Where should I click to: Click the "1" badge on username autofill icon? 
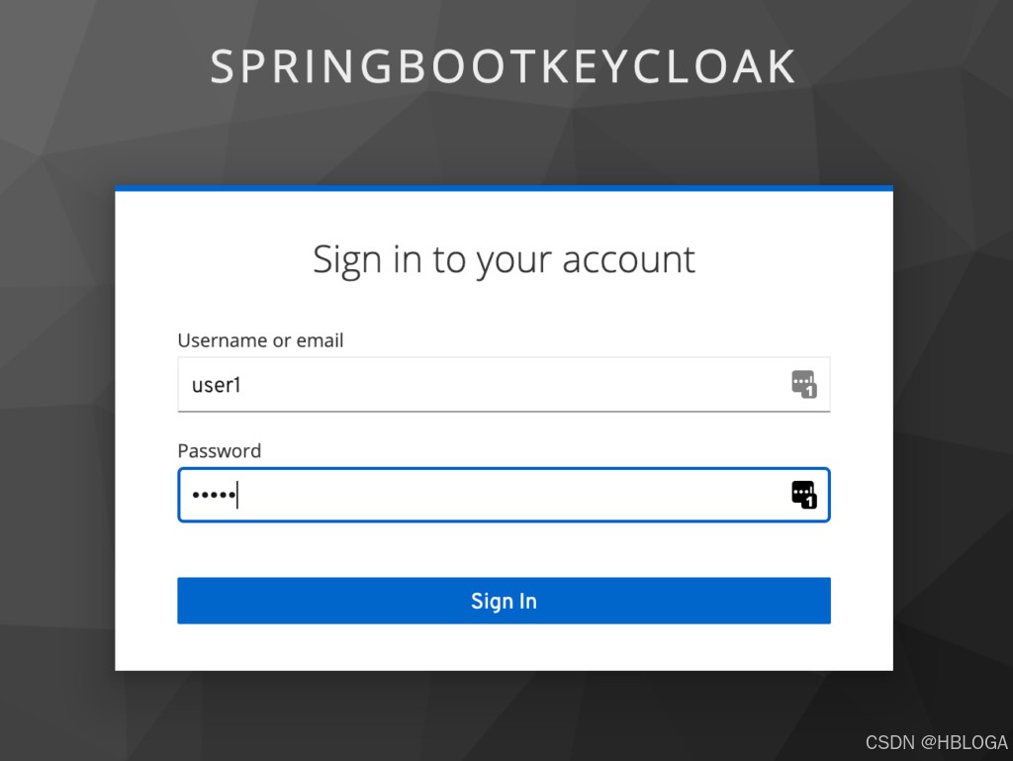click(809, 391)
